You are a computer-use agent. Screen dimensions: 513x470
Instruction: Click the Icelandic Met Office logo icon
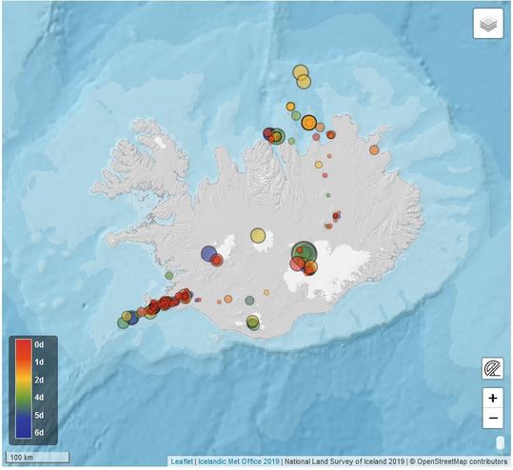pyautogui.click(x=493, y=368)
